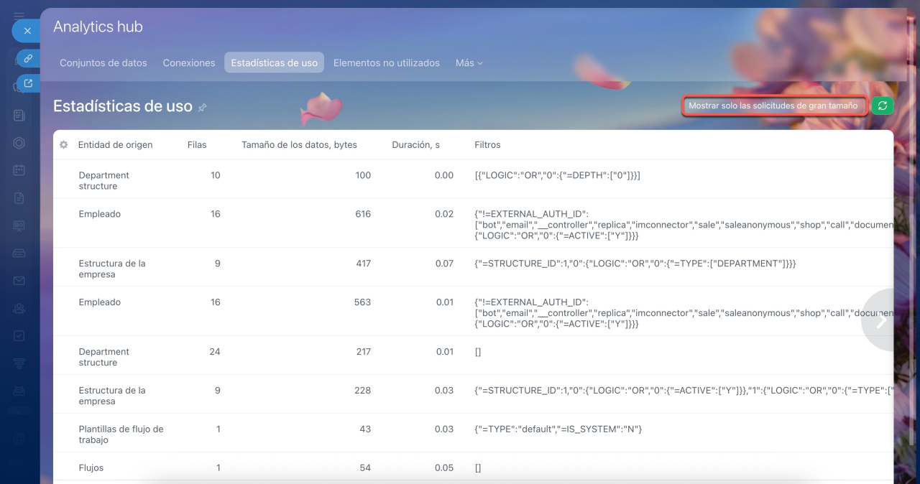
Task: Open the table settings gear icon
Action: pyautogui.click(x=63, y=144)
